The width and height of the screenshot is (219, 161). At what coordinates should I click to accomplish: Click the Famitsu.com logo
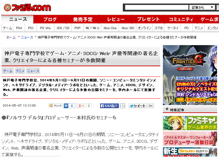[27, 8]
